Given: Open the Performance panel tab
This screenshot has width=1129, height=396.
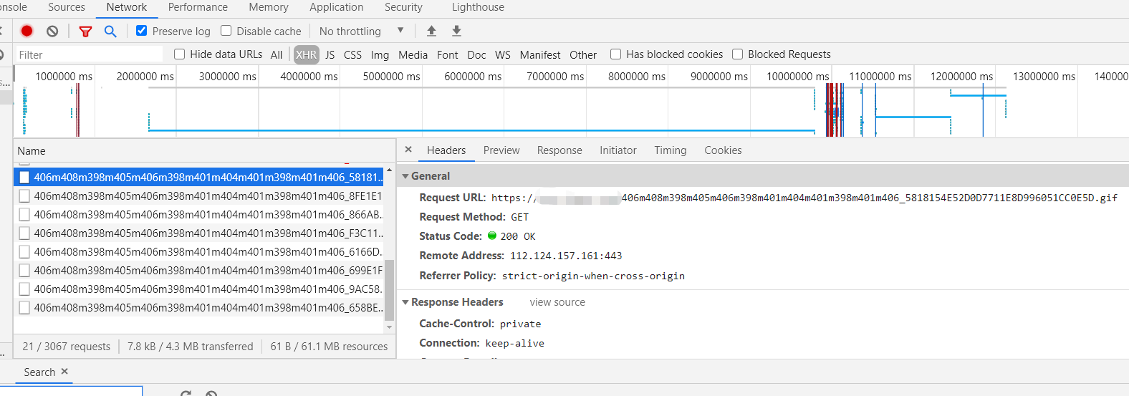Looking at the screenshot, I should [198, 7].
